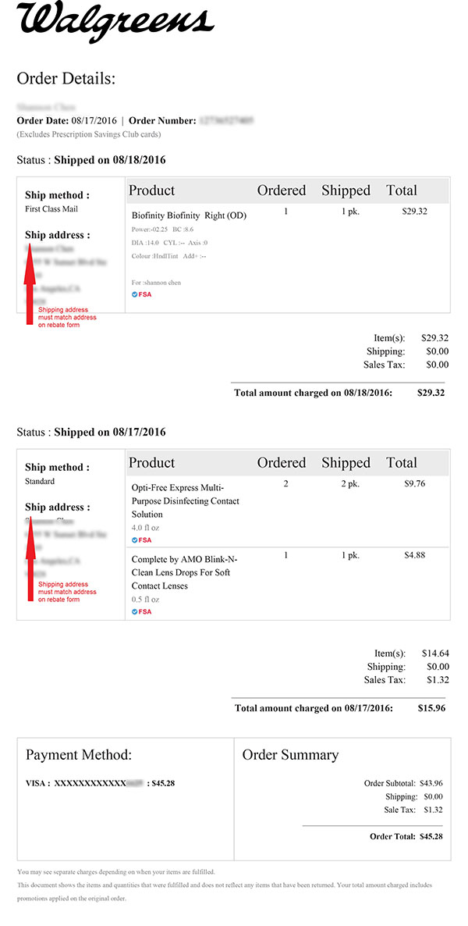Click the Order Total $45.28 line
468x926 pixels.
406,836
